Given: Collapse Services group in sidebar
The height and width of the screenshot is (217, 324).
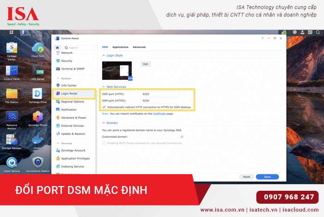Looking at the screenshot, I should 58,143.
